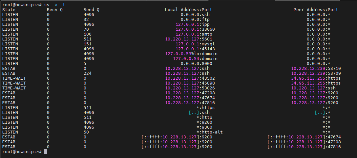The height and width of the screenshot is (158, 357).
Task: Click local address "10.228.13.127:47208"
Action: click(190, 93)
